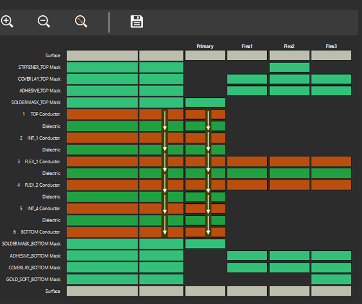Select the Flex3 column header

(x=331, y=46)
